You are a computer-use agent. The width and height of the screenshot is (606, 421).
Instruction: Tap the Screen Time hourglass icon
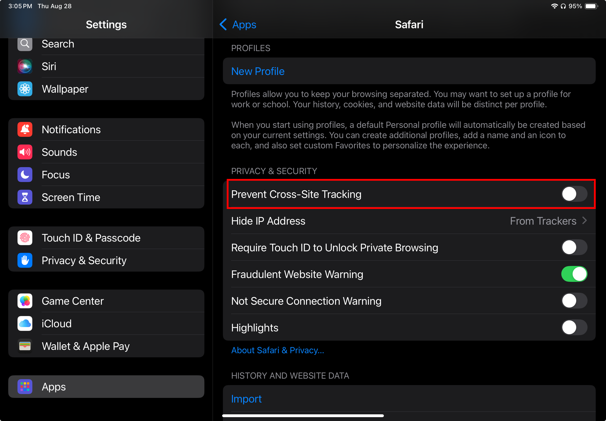[x=25, y=197]
